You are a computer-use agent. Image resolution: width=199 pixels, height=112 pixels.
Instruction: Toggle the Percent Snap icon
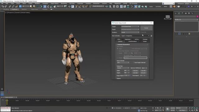(x=83, y=7)
